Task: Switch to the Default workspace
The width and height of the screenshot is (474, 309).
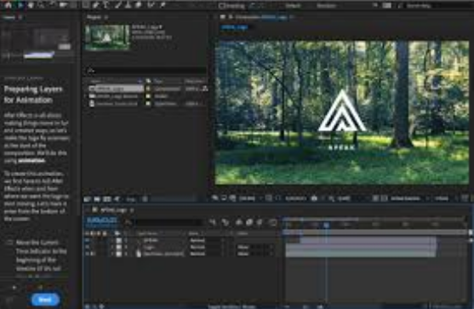Action: click(293, 6)
